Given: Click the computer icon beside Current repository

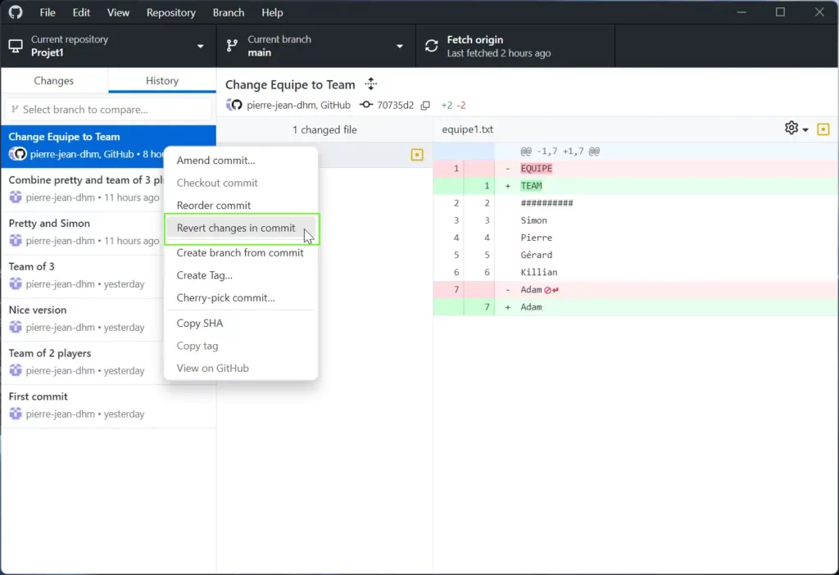Looking at the screenshot, I should pos(16,46).
